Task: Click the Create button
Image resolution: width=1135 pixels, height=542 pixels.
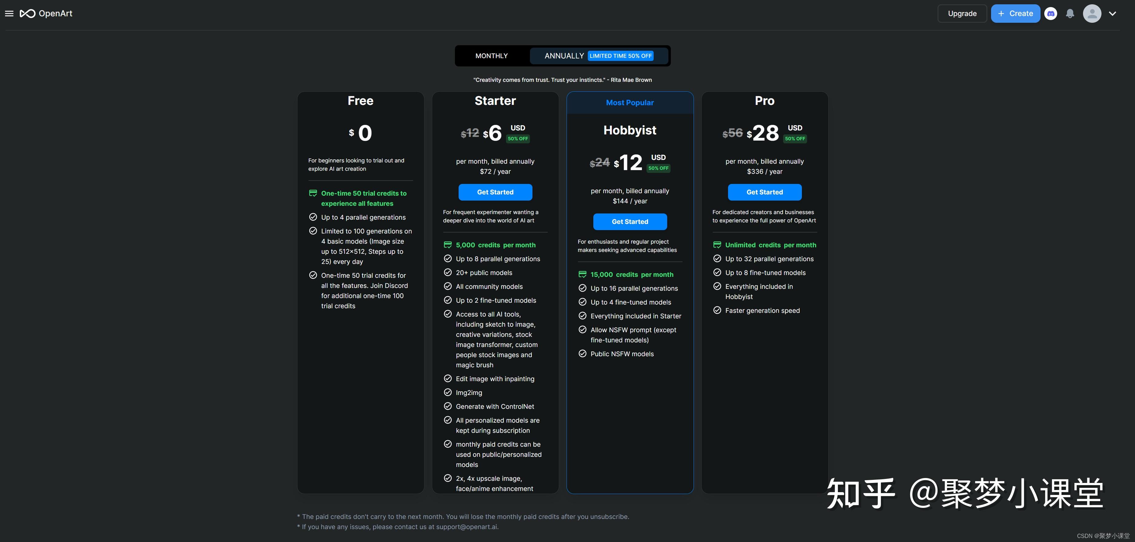Action: pos(1015,14)
